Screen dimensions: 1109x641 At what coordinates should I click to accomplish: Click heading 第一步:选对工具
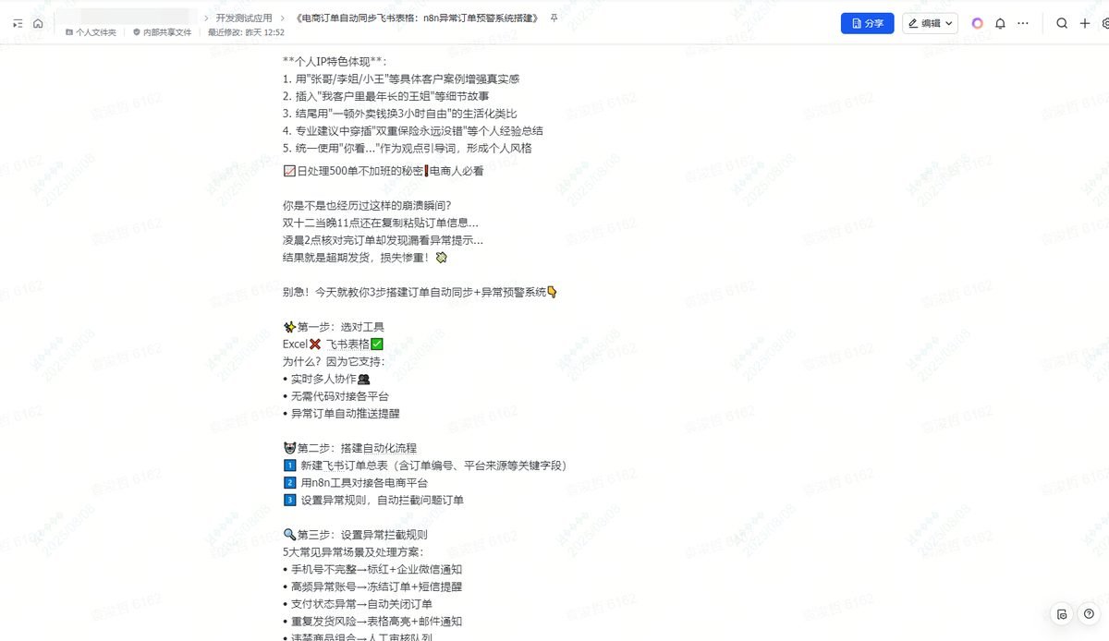(333, 327)
